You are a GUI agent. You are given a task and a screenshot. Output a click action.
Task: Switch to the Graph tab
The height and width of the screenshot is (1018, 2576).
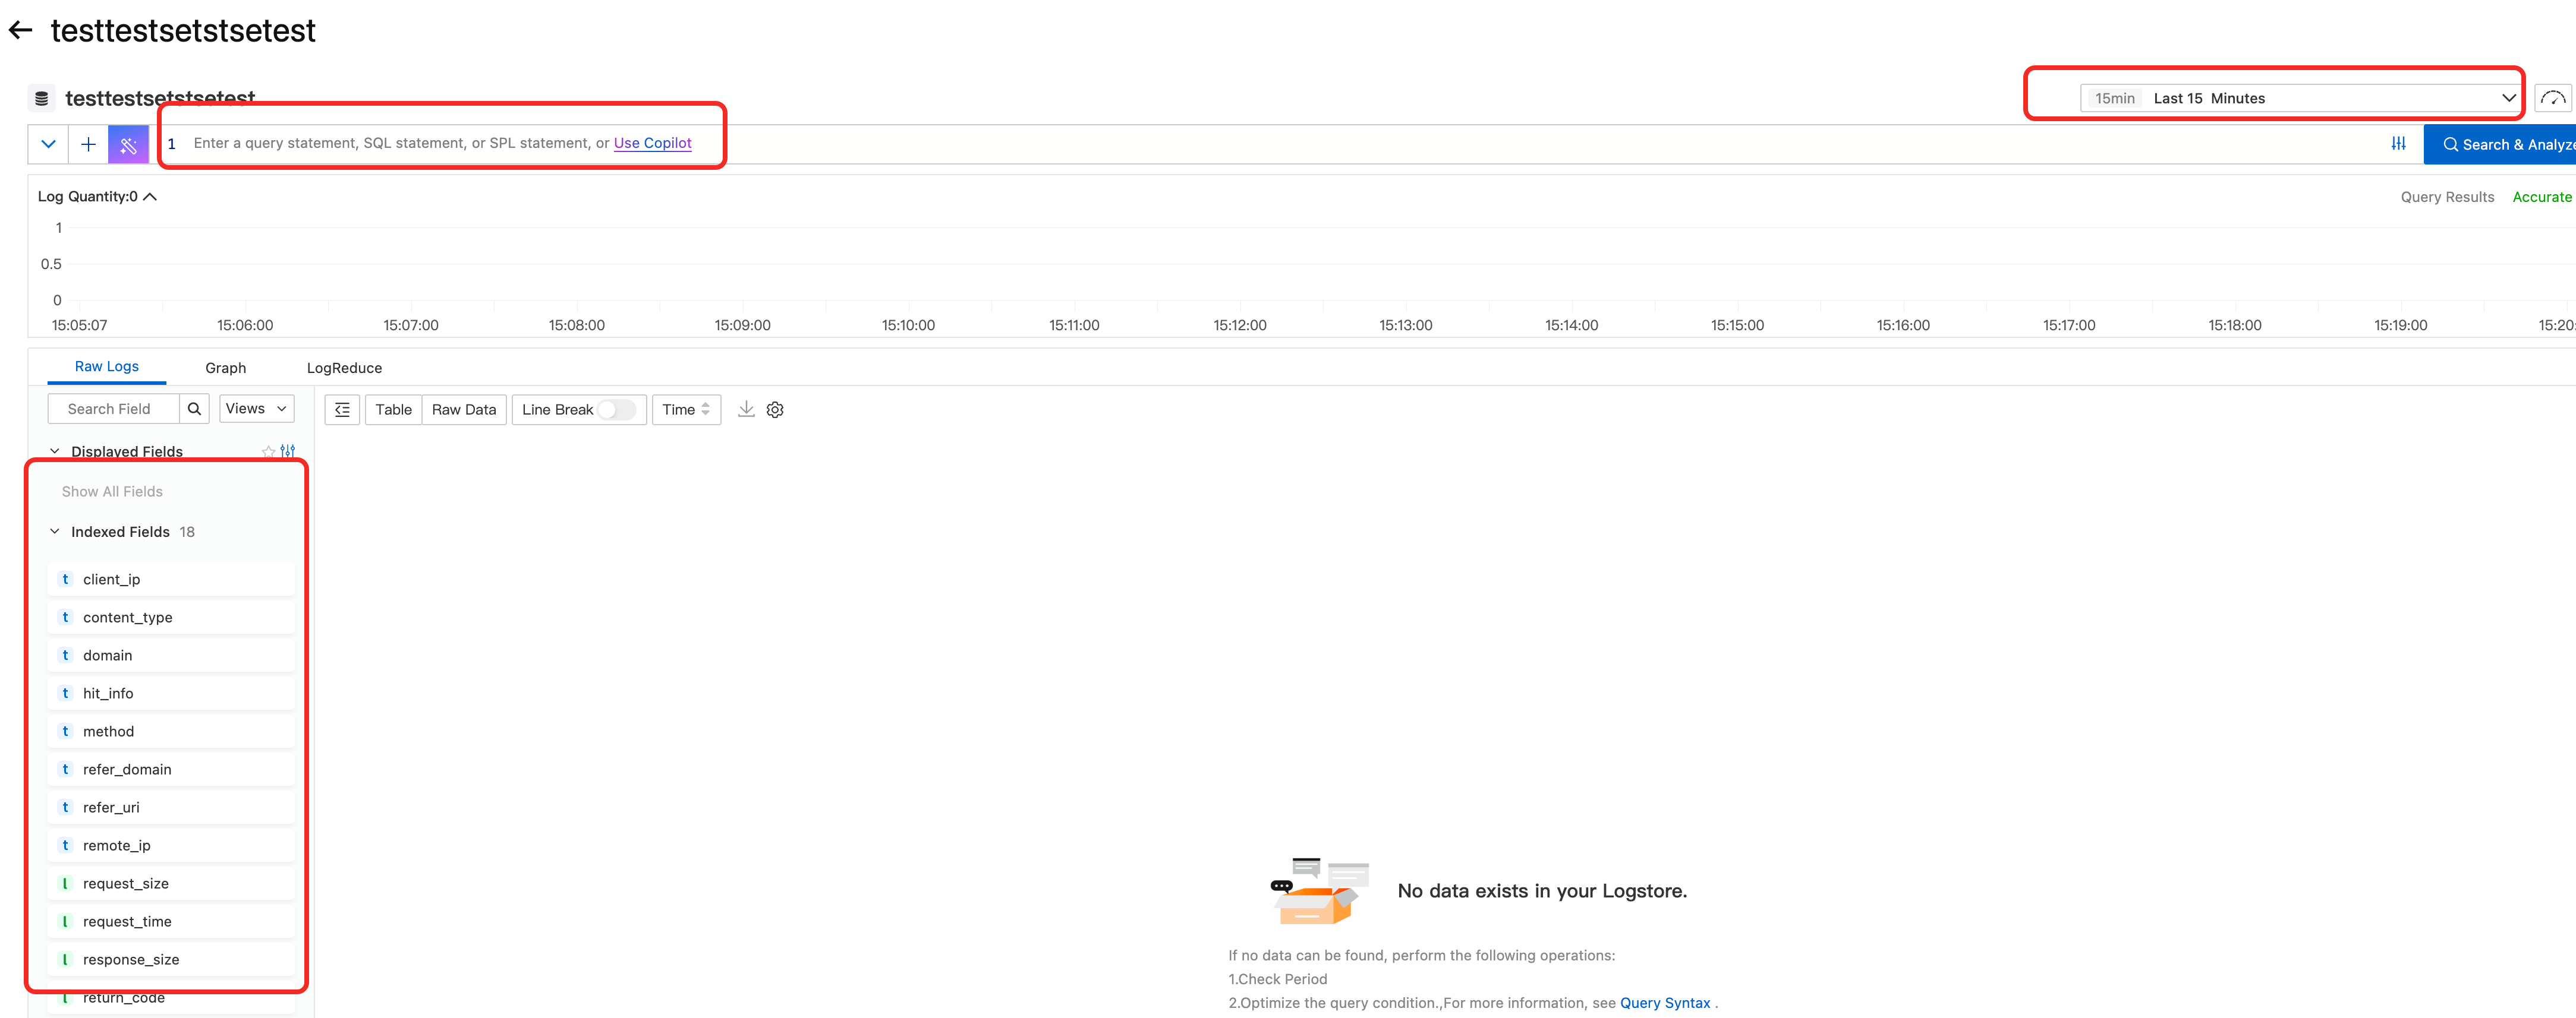tap(225, 368)
